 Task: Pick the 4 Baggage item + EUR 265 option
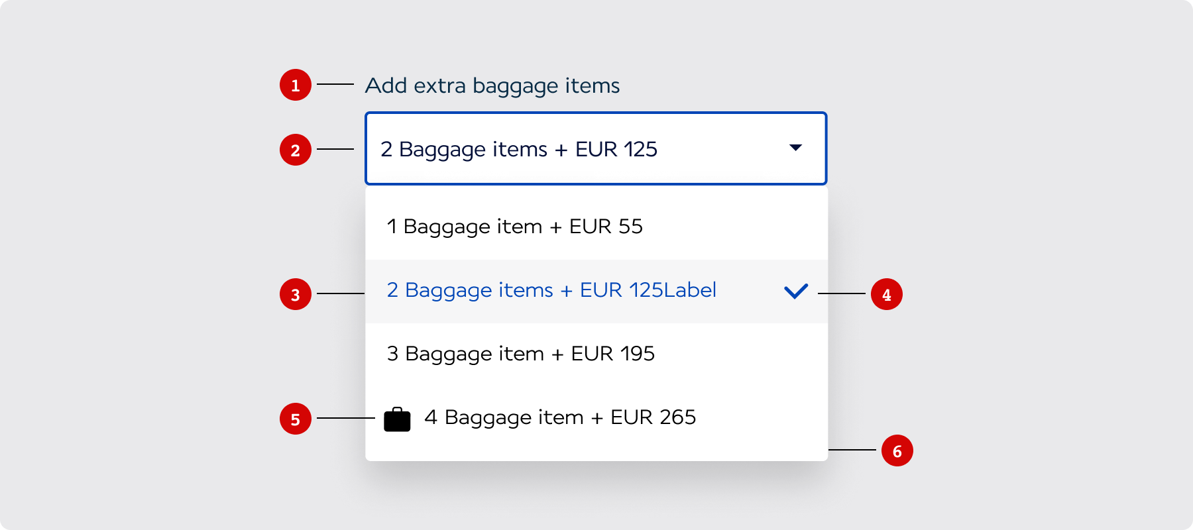pos(560,417)
